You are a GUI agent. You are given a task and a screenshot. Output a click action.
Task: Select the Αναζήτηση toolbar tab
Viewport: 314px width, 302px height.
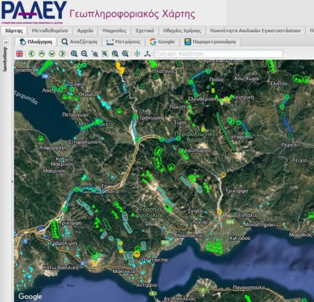[79, 41]
